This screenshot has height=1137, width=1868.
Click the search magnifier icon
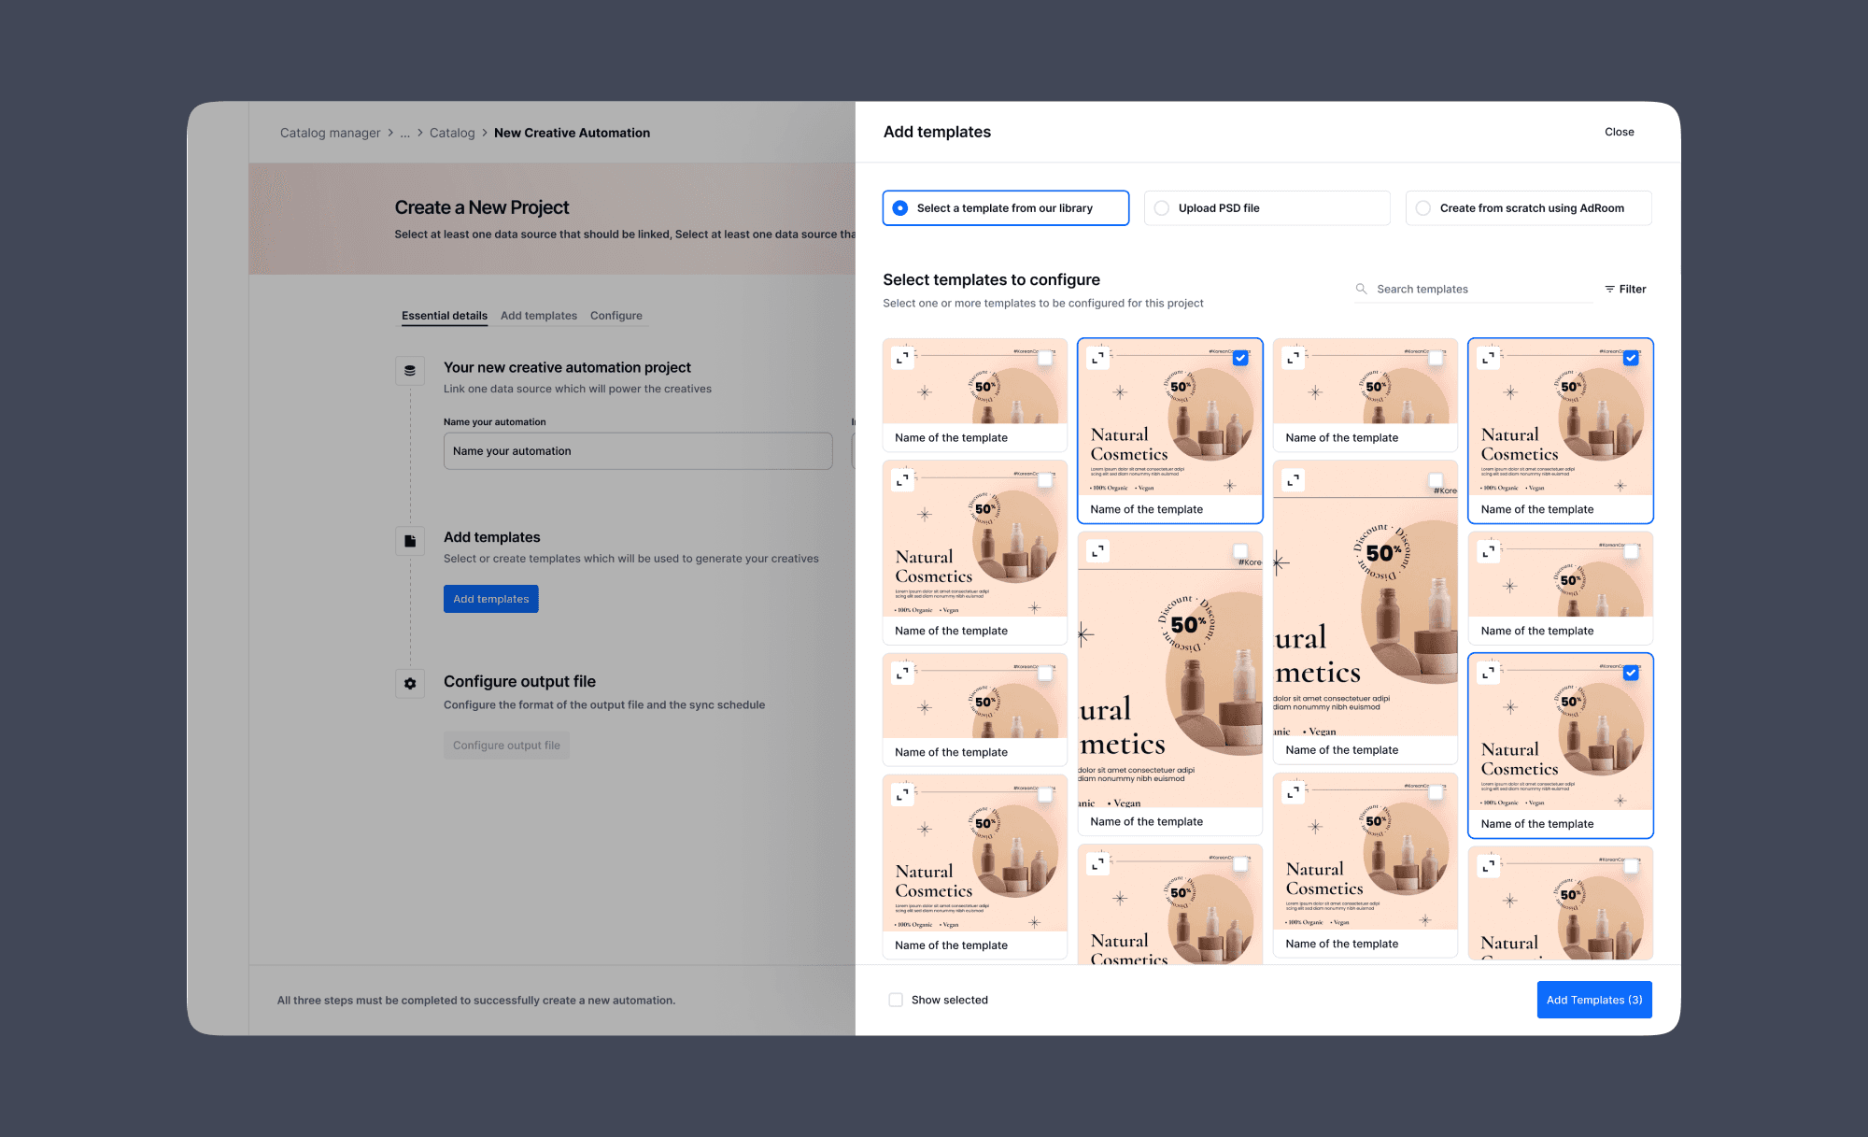pos(1361,289)
